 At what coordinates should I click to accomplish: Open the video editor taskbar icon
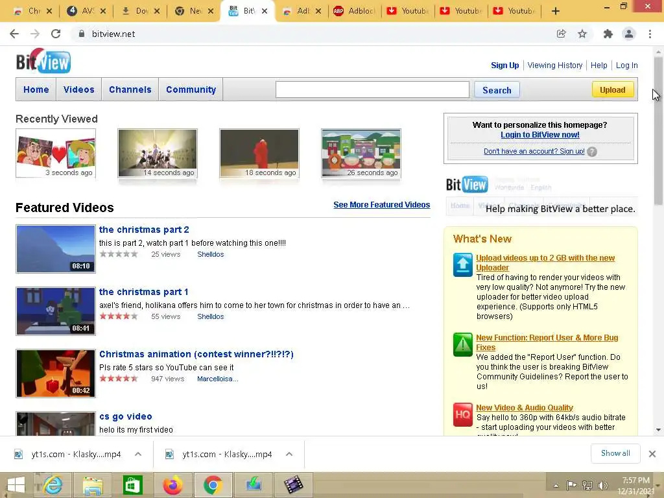click(x=294, y=485)
